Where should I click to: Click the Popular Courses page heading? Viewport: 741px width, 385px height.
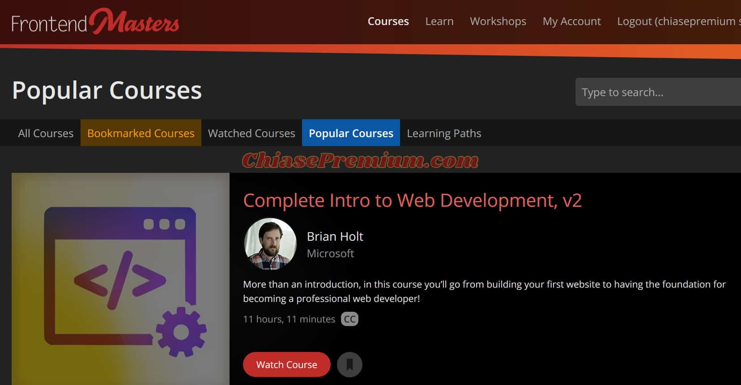[x=107, y=90]
